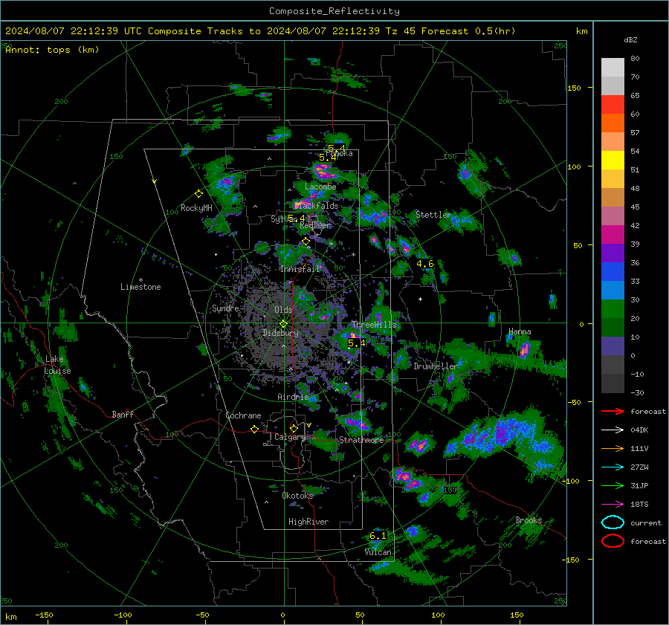Image resolution: width=669 pixels, height=625 pixels.
Task: Click the yellow diamond marker near RedDeer
Action: tap(306, 242)
